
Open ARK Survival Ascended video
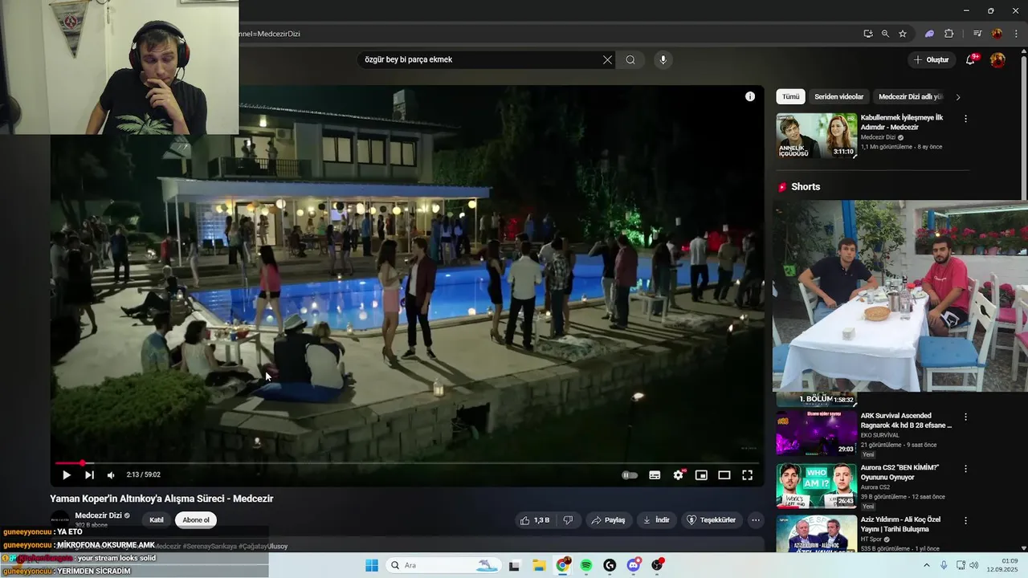tap(816, 433)
